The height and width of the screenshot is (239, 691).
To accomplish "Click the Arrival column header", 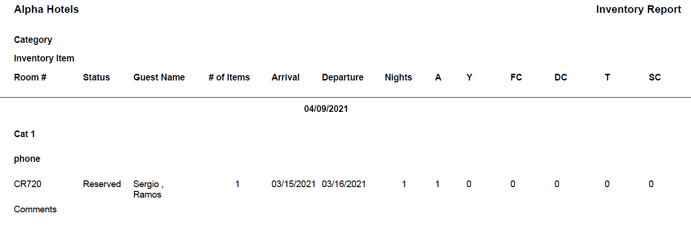I will coord(285,78).
